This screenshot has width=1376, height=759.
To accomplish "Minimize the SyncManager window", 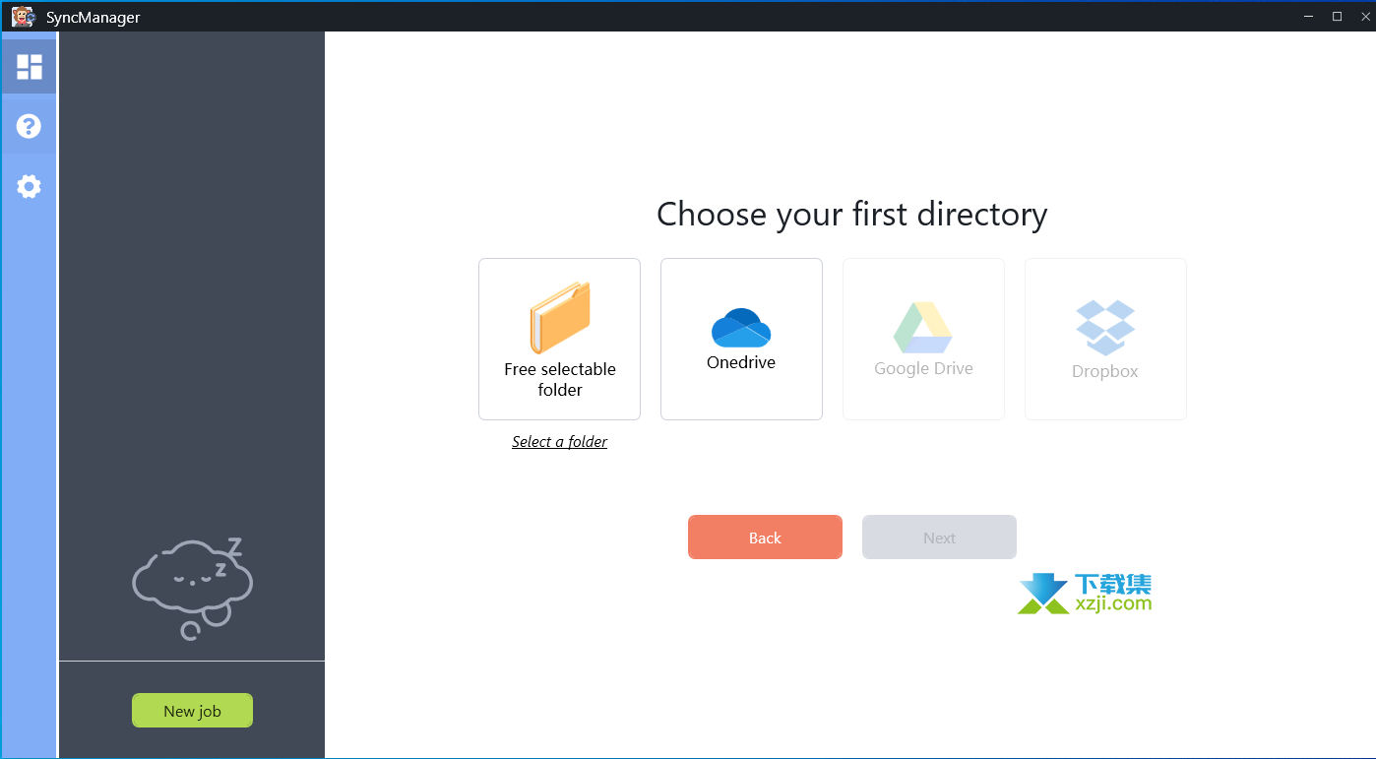I will coord(1309,16).
